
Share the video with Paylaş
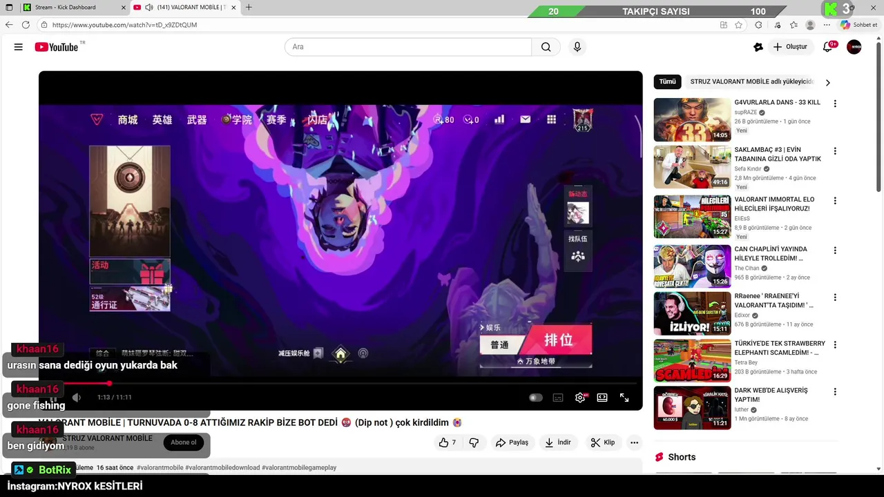click(x=512, y=442)
